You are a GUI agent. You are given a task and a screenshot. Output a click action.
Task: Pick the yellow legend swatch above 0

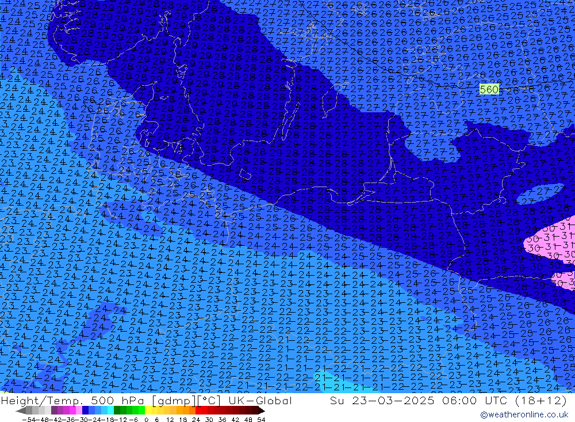(148, 410)
